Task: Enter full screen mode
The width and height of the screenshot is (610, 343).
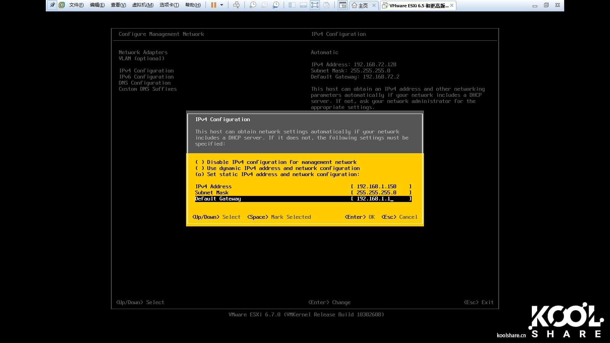Action: 315,5
